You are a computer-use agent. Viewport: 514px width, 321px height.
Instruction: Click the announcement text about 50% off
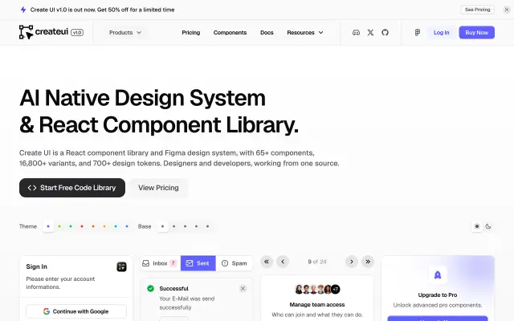(102, 10)
